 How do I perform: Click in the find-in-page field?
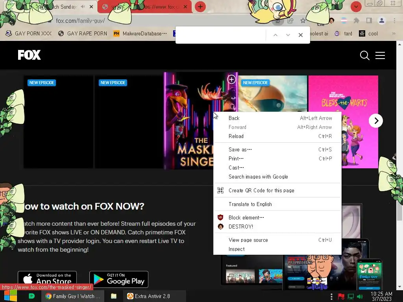click(221, 35)
